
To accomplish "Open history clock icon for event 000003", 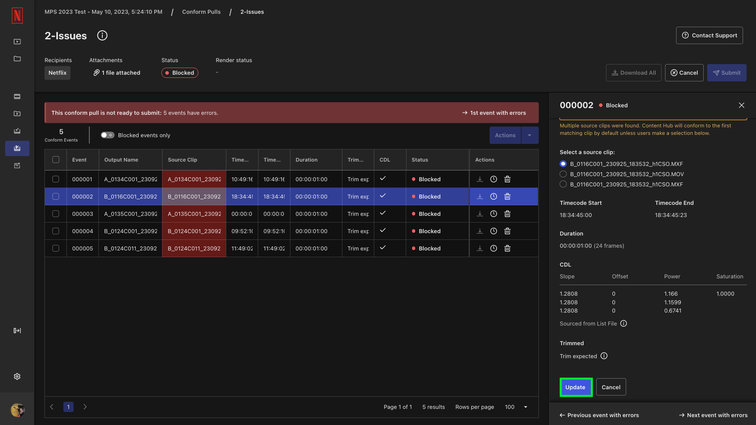I will 494,214.
